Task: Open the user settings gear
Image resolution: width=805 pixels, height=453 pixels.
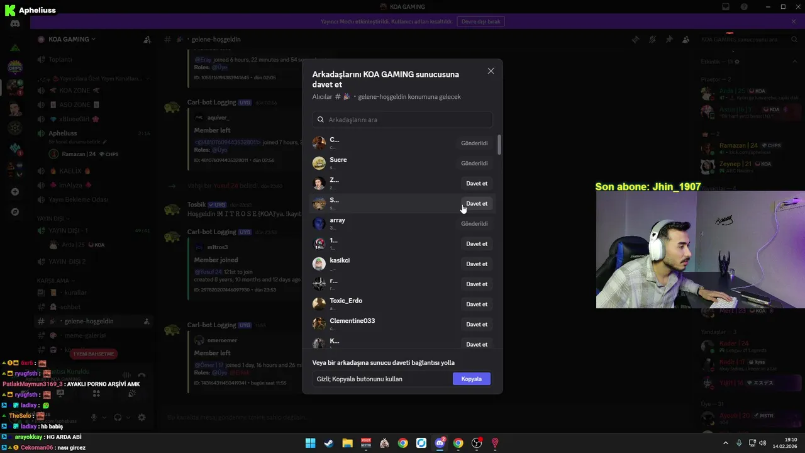Action: point(142,418)
